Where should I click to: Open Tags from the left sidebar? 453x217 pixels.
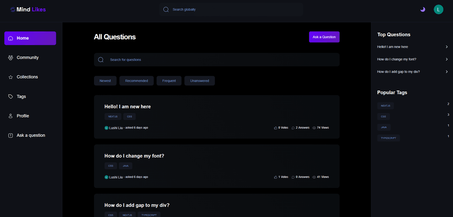click(x=21, y=96)
